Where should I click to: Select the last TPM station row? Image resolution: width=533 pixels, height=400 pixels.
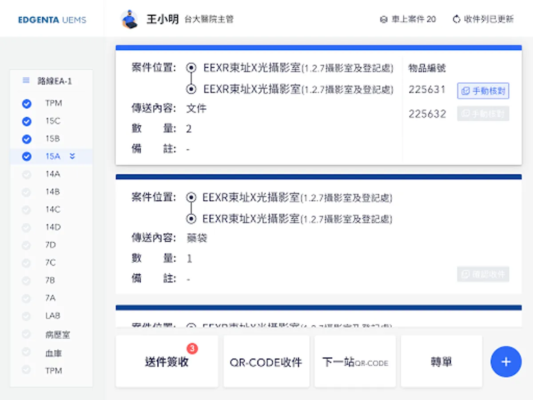pyautogui.click(x=51, y=371)
